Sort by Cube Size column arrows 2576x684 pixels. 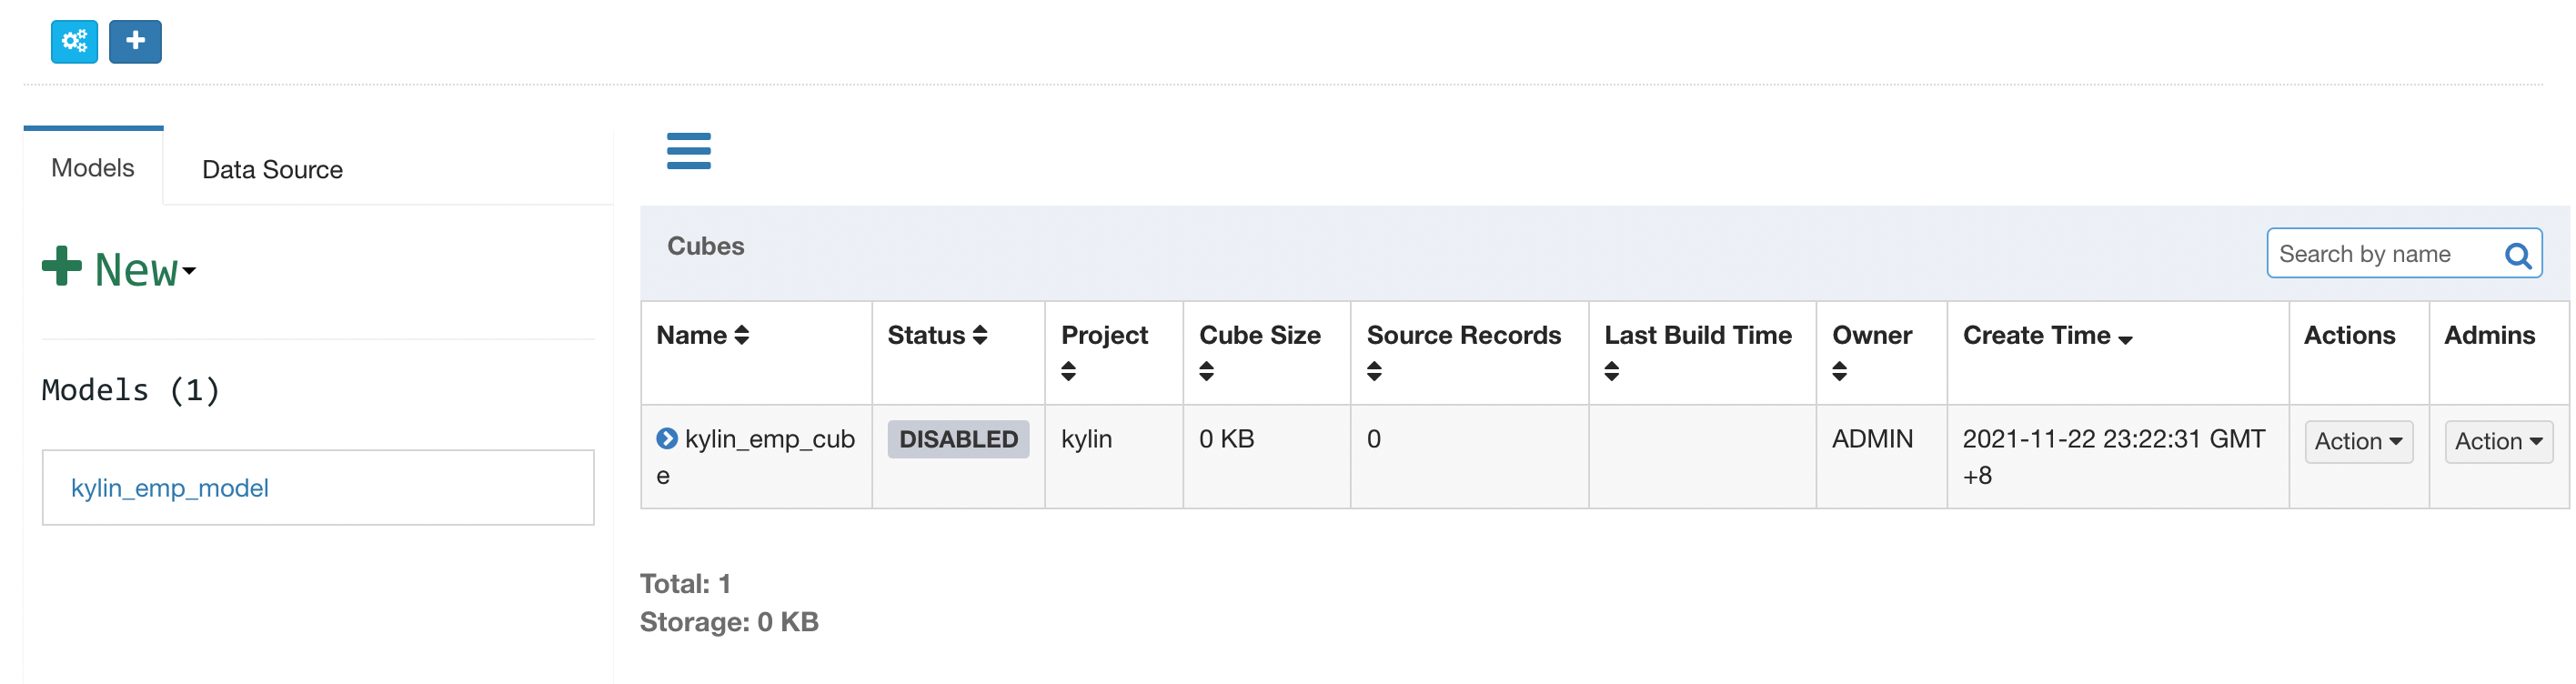pos(1206,371)
